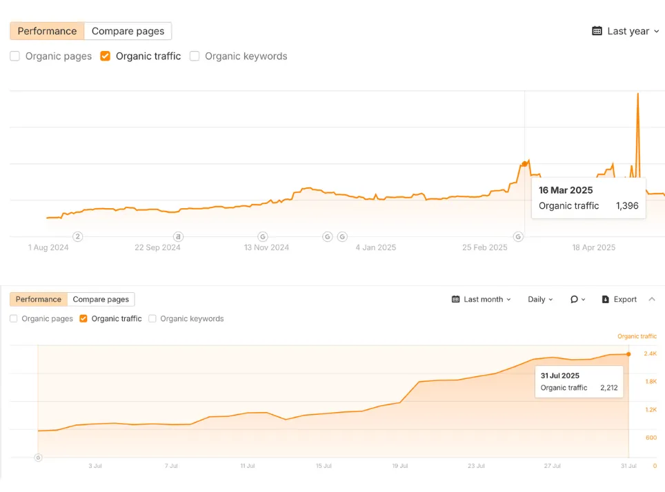Screen dimensions: 665x492
Task: Click the 'a' annotation marker near 22 Sep 2024
Action: (x=178, y=236)
